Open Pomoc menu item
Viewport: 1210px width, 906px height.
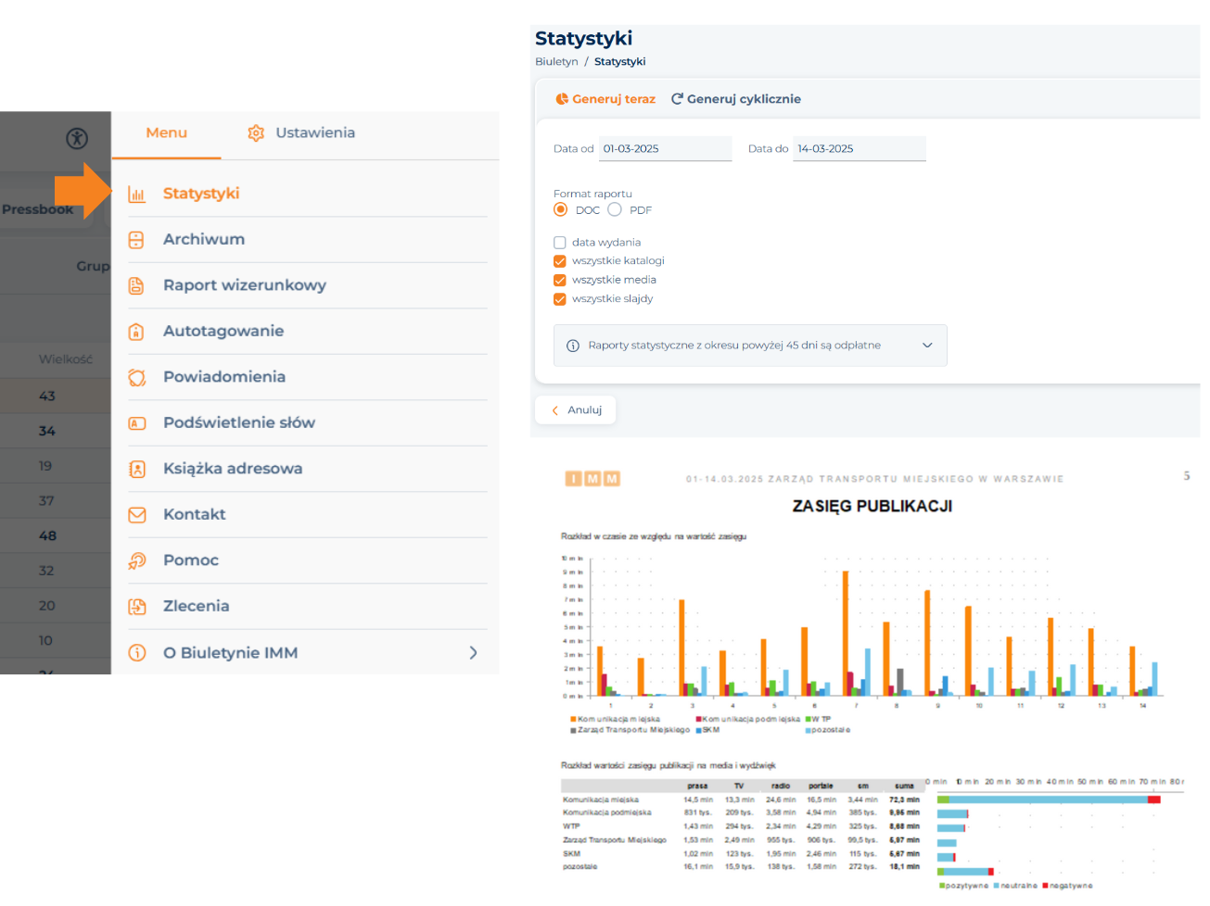pyautogui.click(x=307, y=560)
